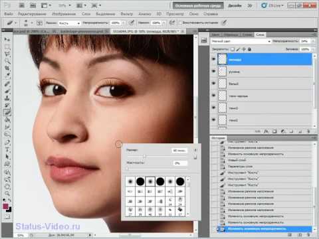The width and height of the screenshot is (319, 239).
Task: Open eraser Режим dropdown Кисть
Action: click(x=69, y=23)
